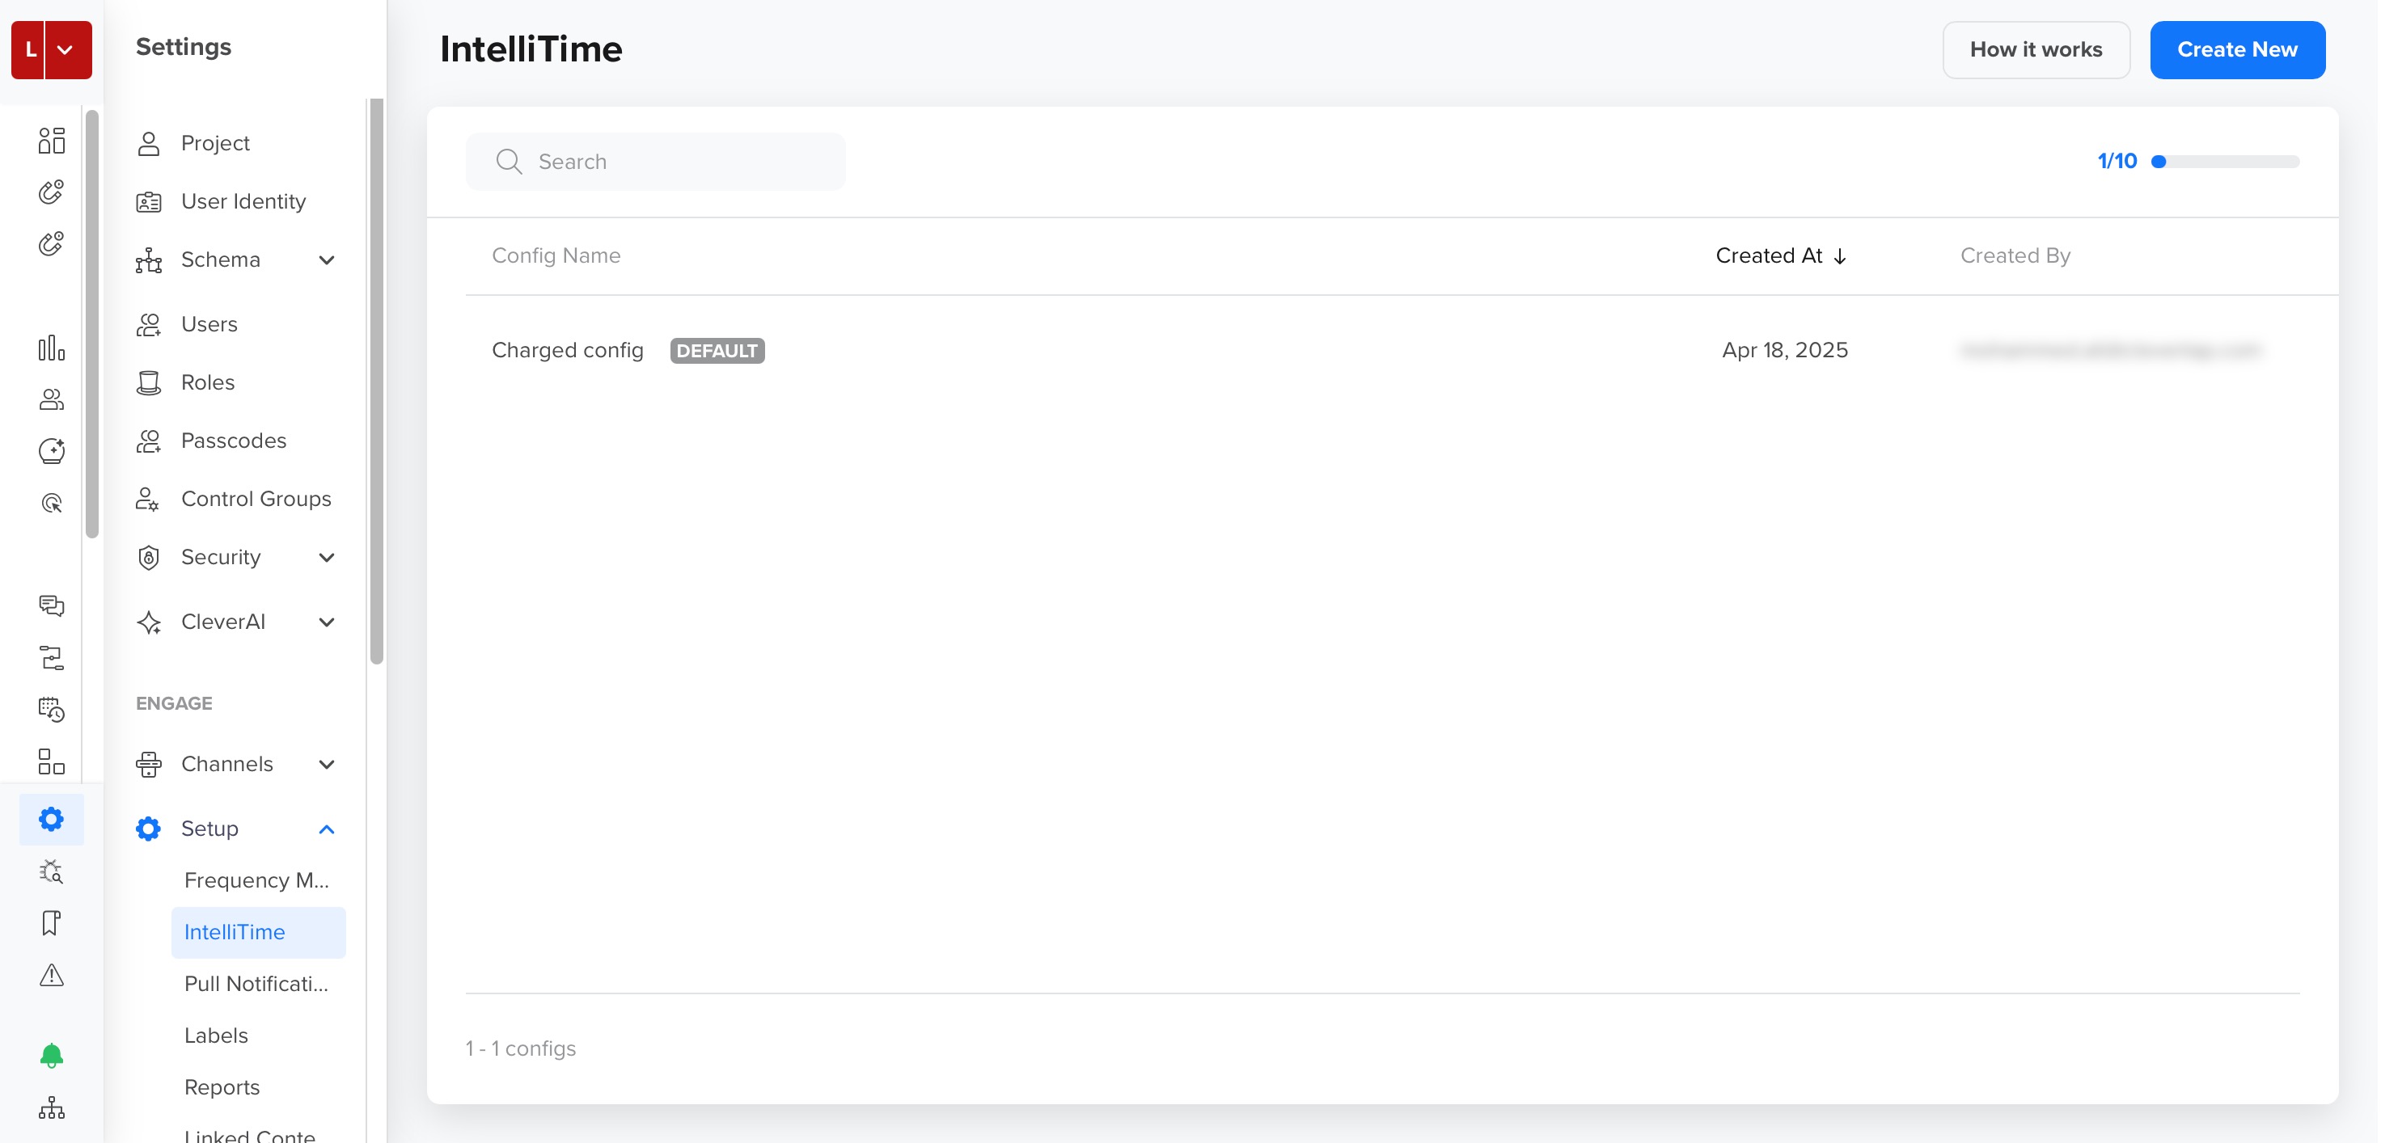Image resolution: width=2381 pixels, height=1143 pixels.
Task: Click the Config Name column header
Action: (556, 256)
